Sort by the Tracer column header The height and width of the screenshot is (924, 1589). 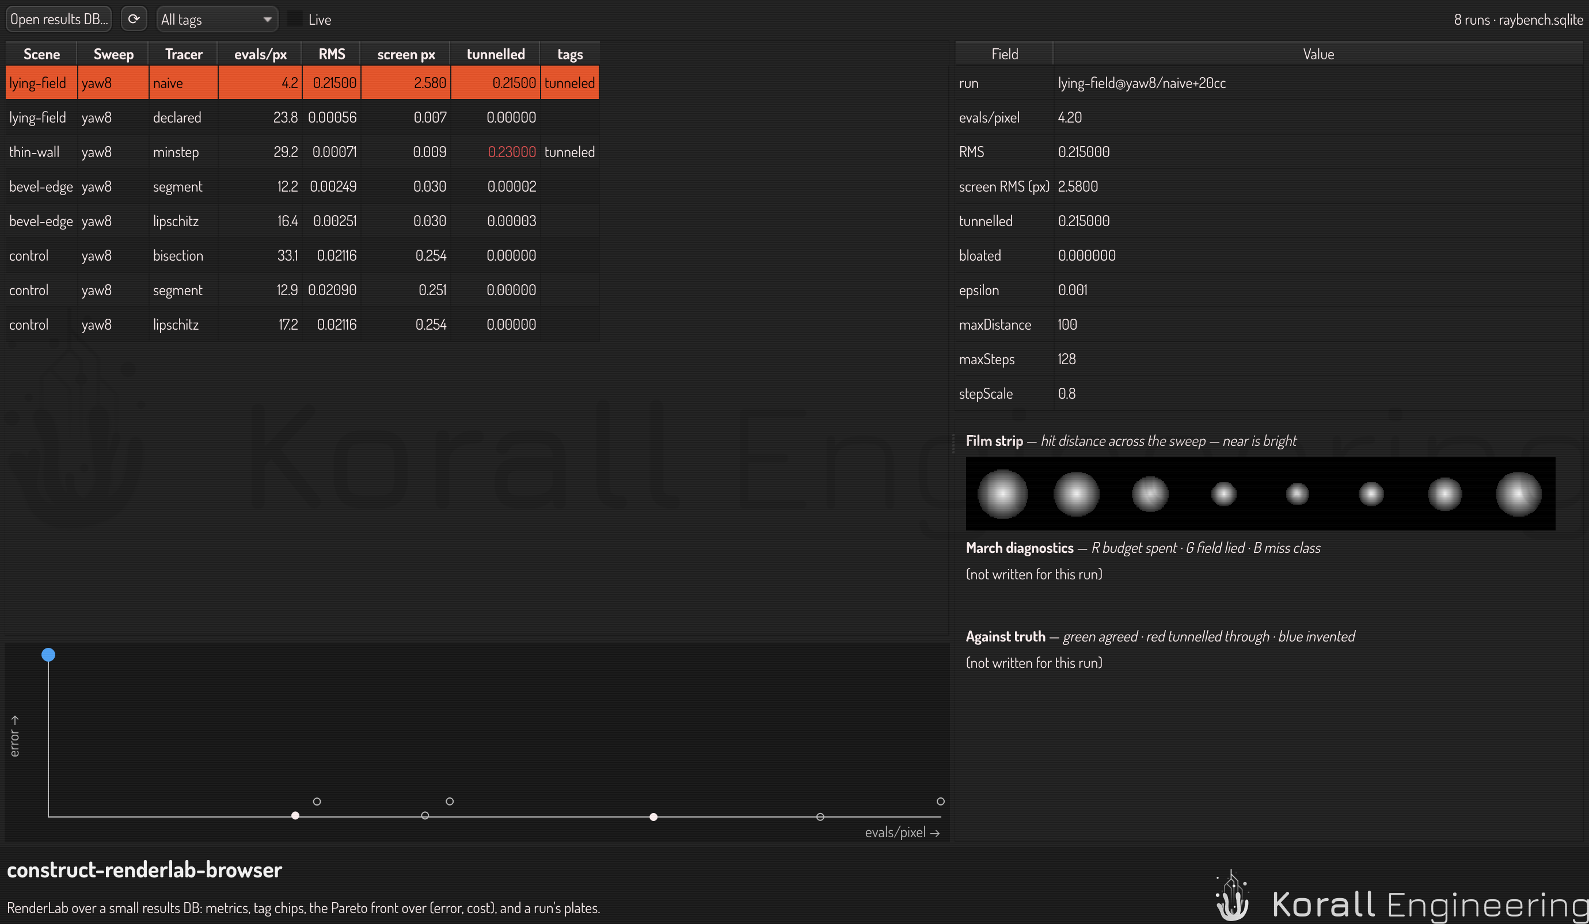click(184, 54)
